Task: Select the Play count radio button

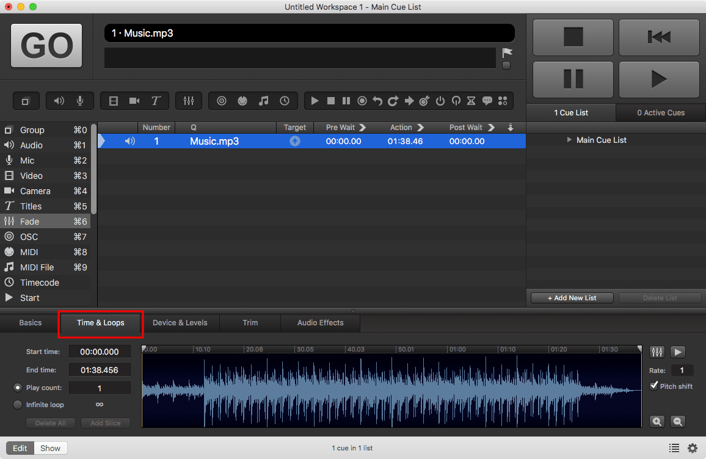Action: click(x=18, y=388)
